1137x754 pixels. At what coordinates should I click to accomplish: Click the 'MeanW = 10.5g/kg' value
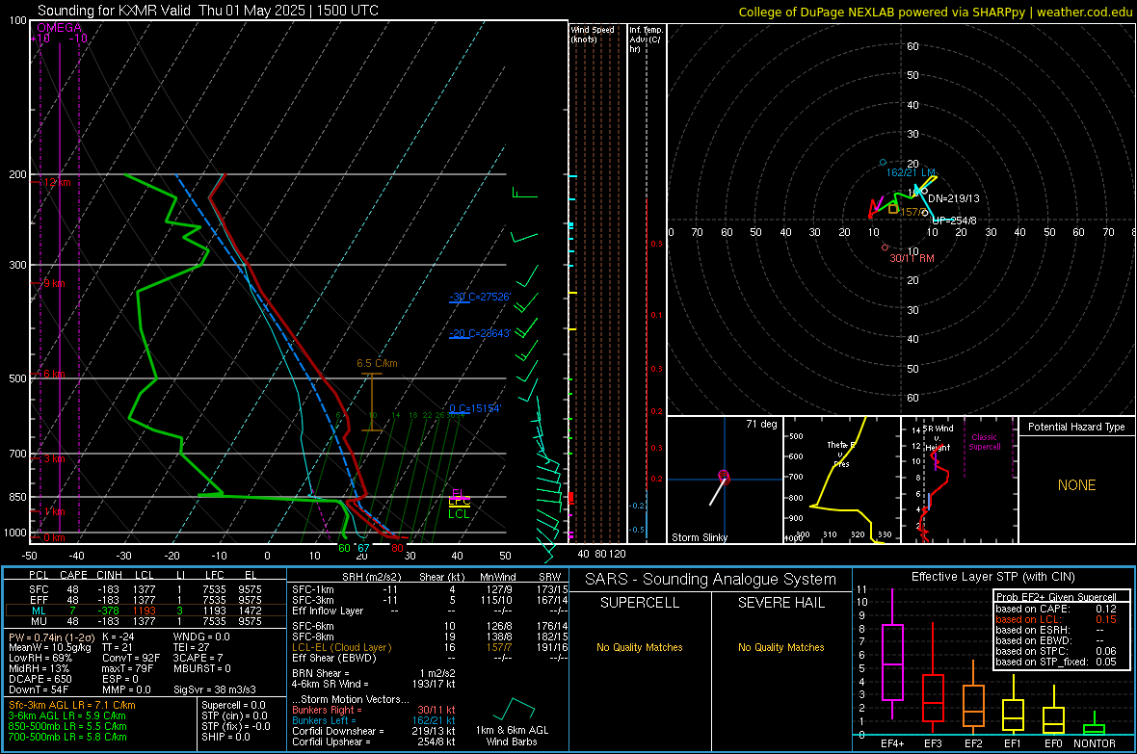tap(50, 647)
